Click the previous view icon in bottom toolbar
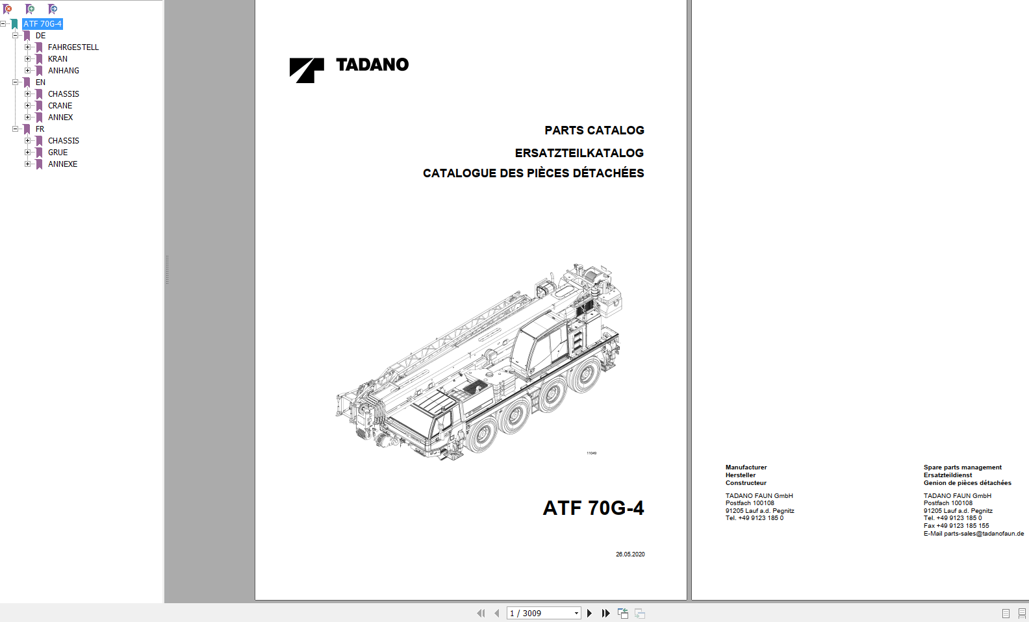 (623, 613)
